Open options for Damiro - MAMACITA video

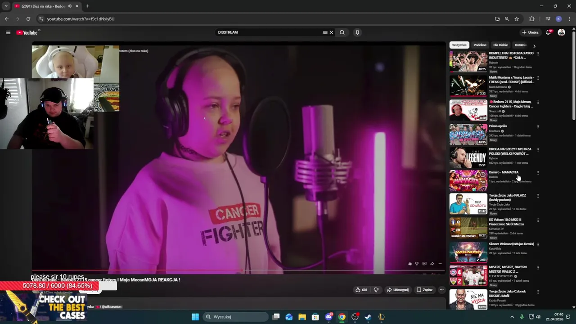pos(538,173)
